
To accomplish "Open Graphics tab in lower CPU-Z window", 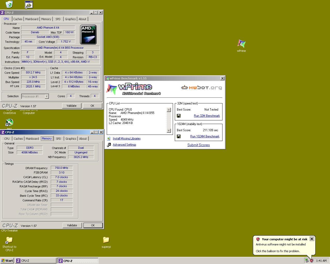I will [71, 139].
